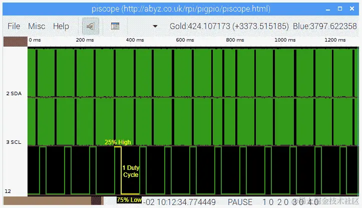Click the PAUSE button
The width and height of the screenshot is (362, 208).
click(240, 202)
